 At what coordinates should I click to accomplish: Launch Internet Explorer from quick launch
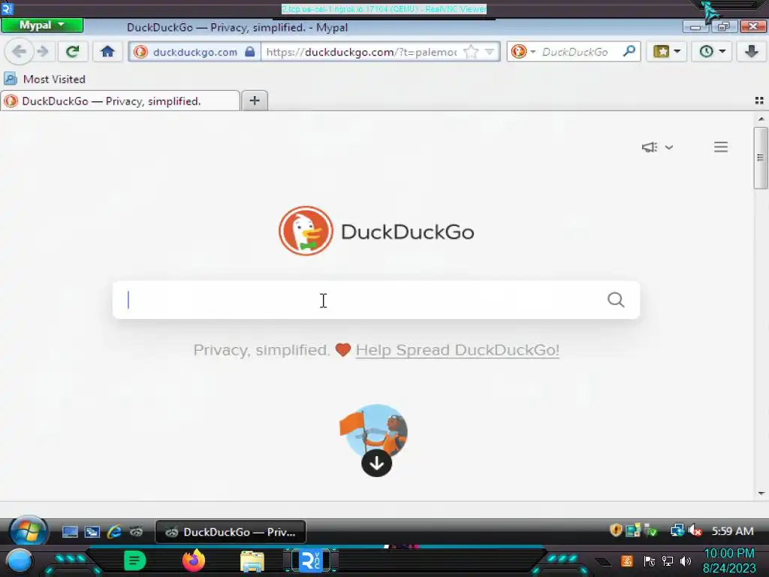point(114,531)
